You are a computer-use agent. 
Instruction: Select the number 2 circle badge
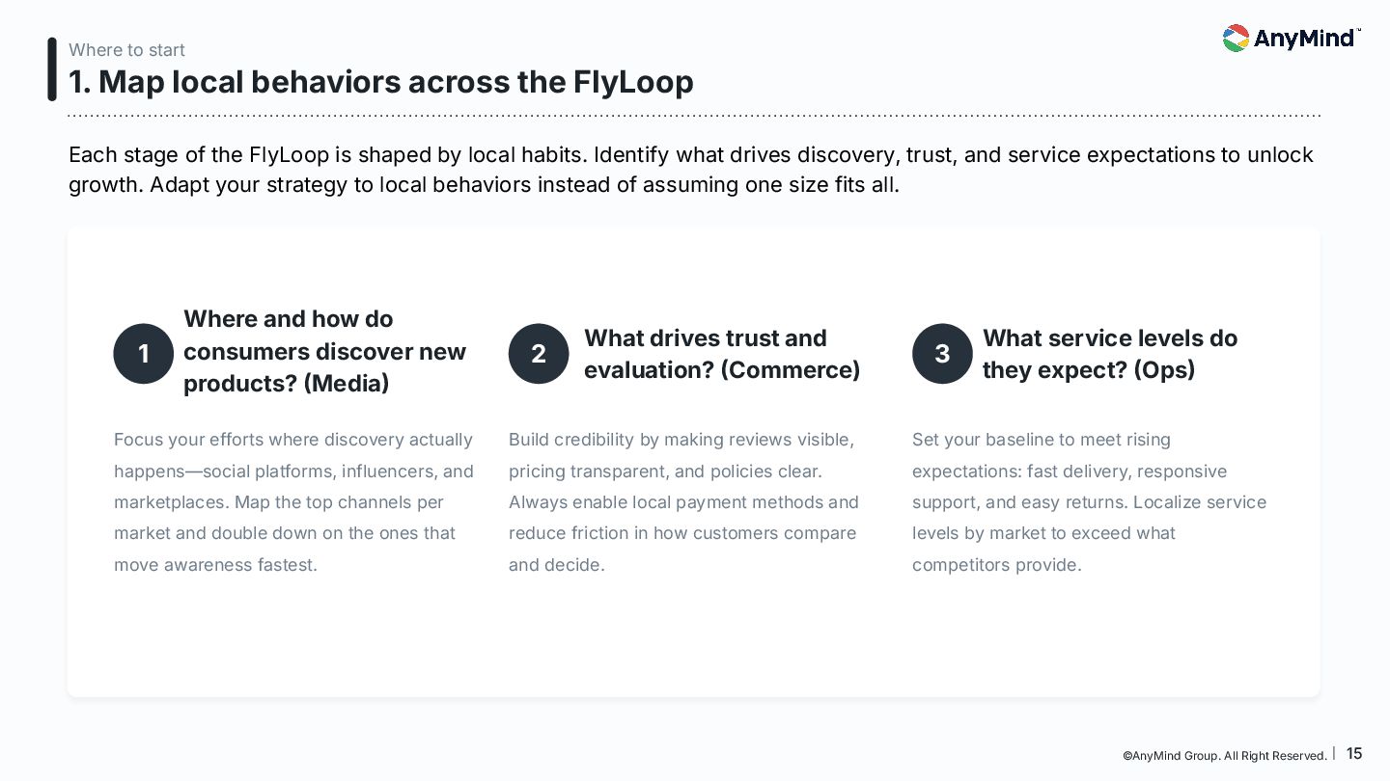pyautogui.click(x=539, y=354)
